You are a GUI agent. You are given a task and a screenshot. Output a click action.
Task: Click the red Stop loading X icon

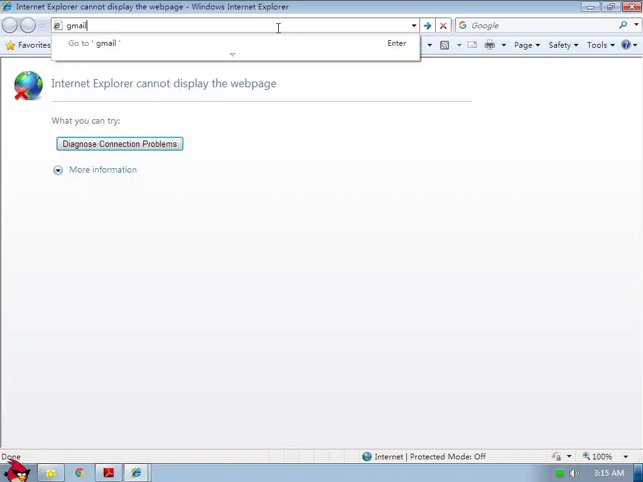[x=443, y=25]
